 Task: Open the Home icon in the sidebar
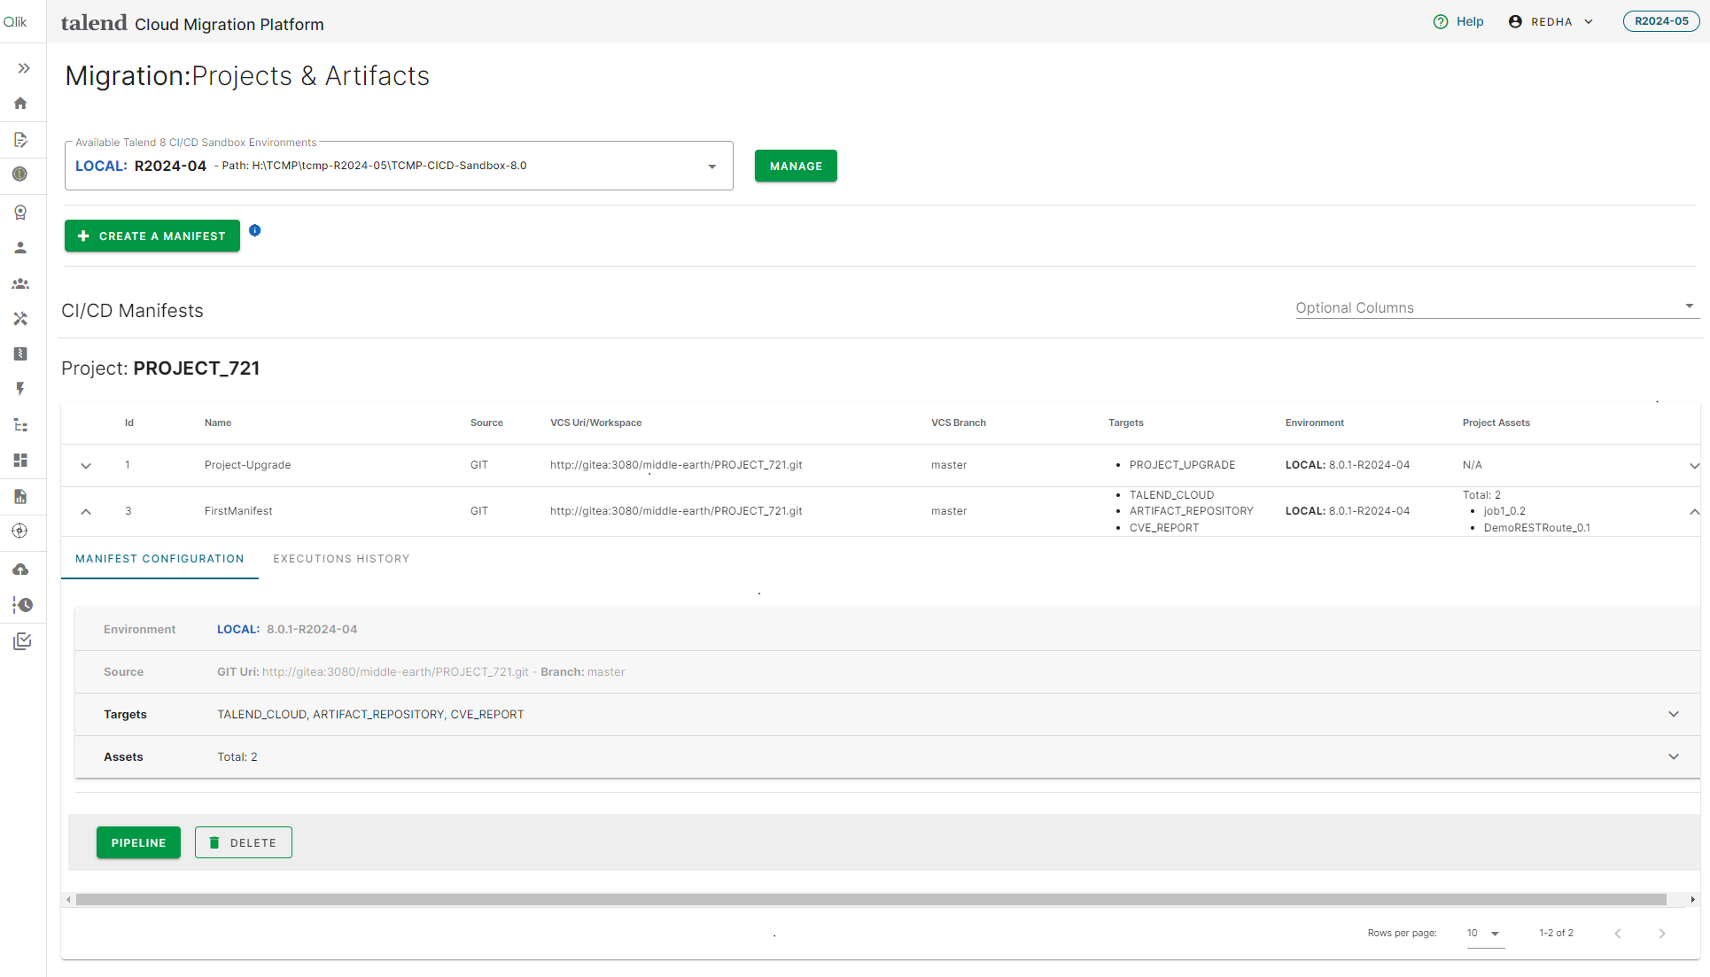pyautogui.click(x=20, y=104)
